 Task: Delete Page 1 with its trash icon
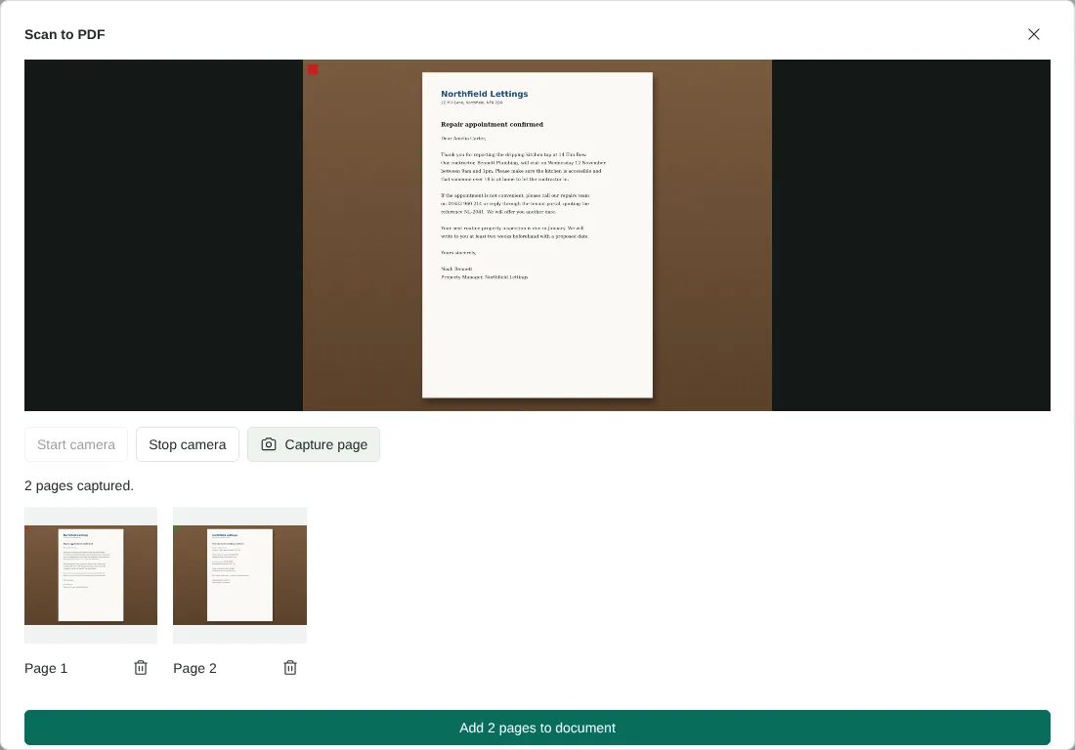tap(141, 668)
